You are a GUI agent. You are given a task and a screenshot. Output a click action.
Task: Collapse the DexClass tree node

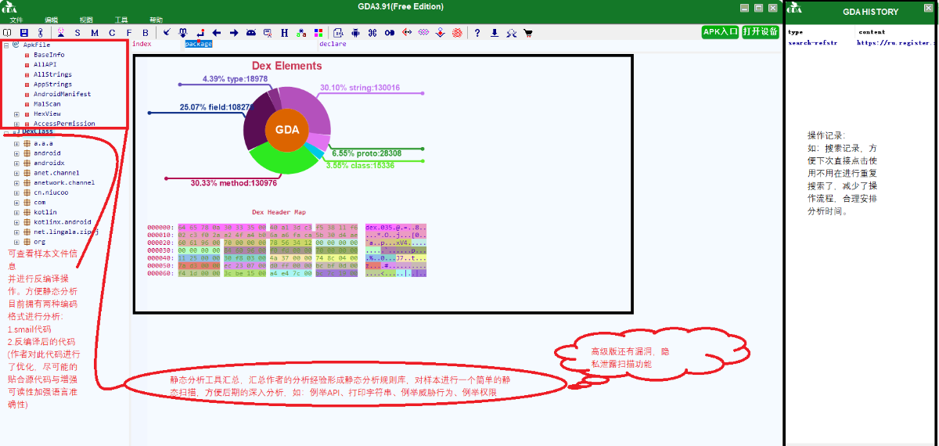[6, 131]
